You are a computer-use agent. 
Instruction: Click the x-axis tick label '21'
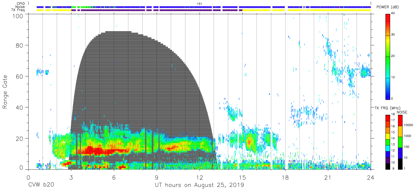click(328, 177)
